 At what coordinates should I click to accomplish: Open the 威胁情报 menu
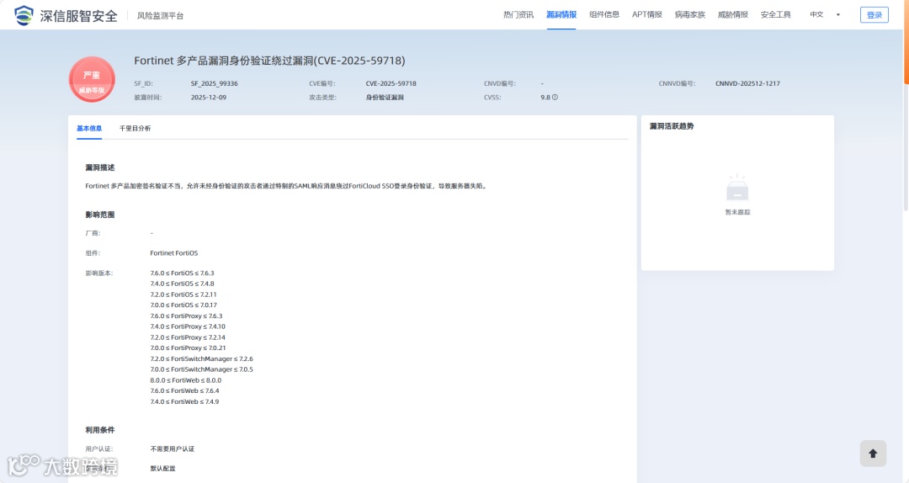click(x=733, y=14)
